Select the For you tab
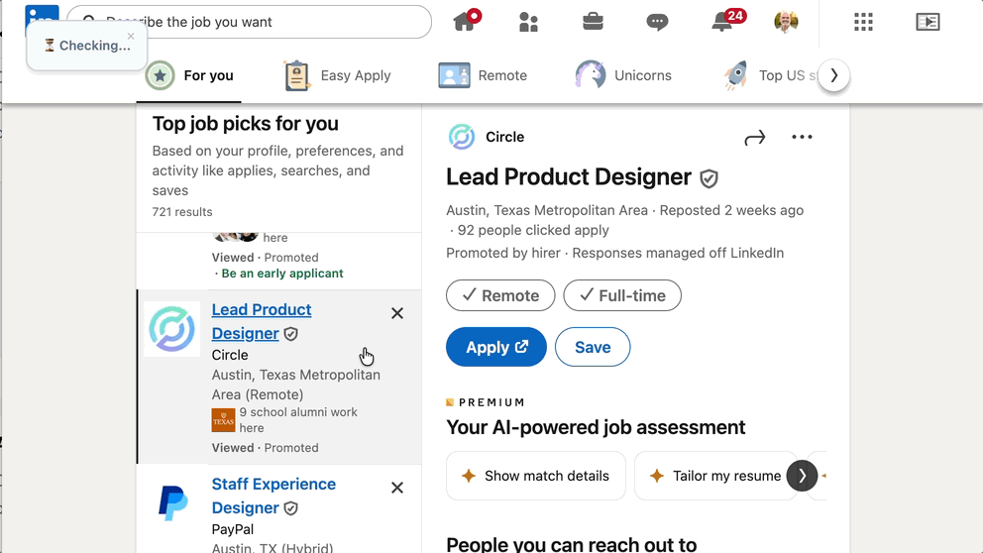This screenshot has width=983, height=553. point(189,75)
